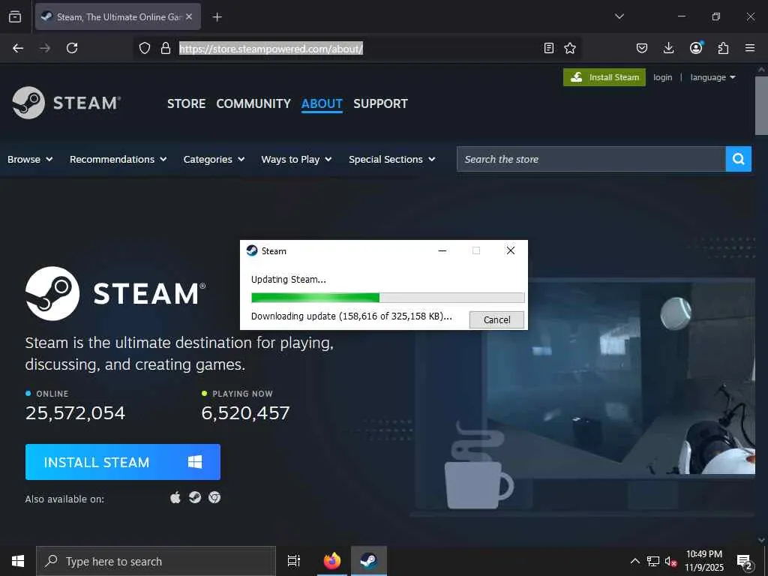Expand the Categories dropdown

pyautogui.click(x=214, y=159)
